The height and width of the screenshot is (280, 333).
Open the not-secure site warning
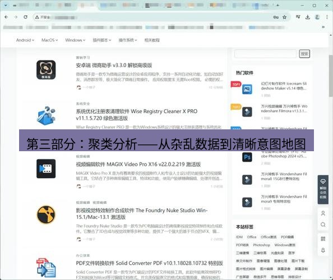[x=43, y=17]
